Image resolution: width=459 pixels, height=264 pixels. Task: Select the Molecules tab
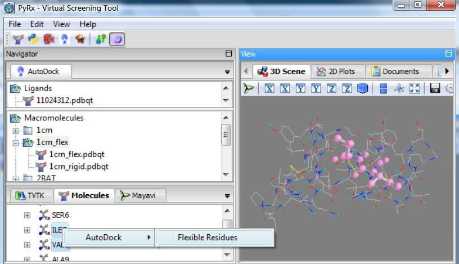point(84,195)
